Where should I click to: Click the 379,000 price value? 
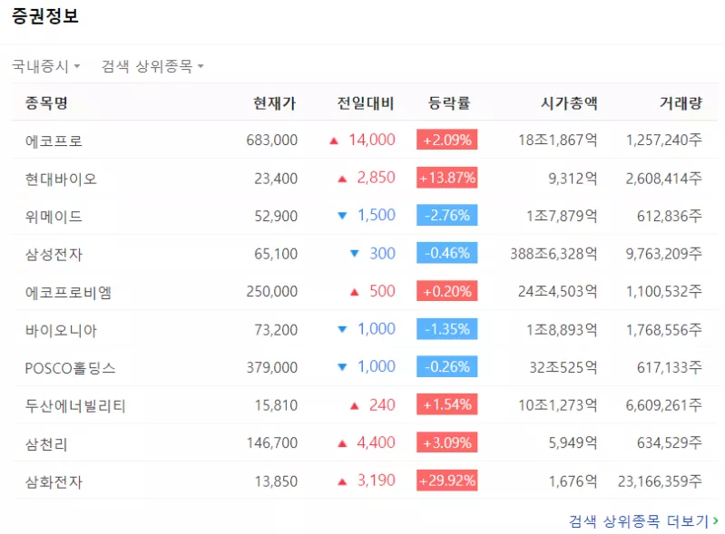coord(271,367)
